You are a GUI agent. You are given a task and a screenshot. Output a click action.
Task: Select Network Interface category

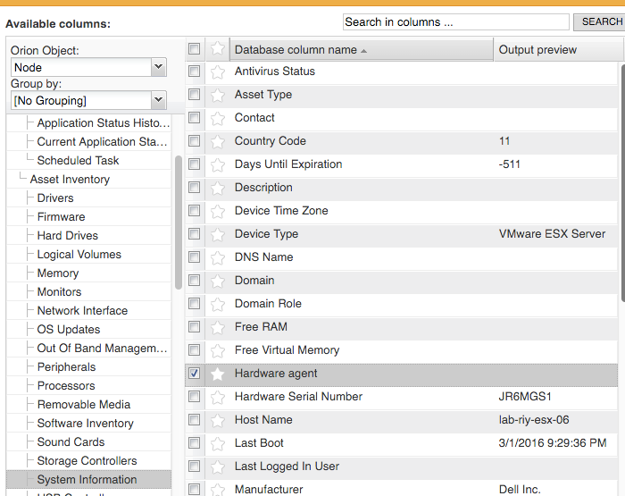point(82,310)
